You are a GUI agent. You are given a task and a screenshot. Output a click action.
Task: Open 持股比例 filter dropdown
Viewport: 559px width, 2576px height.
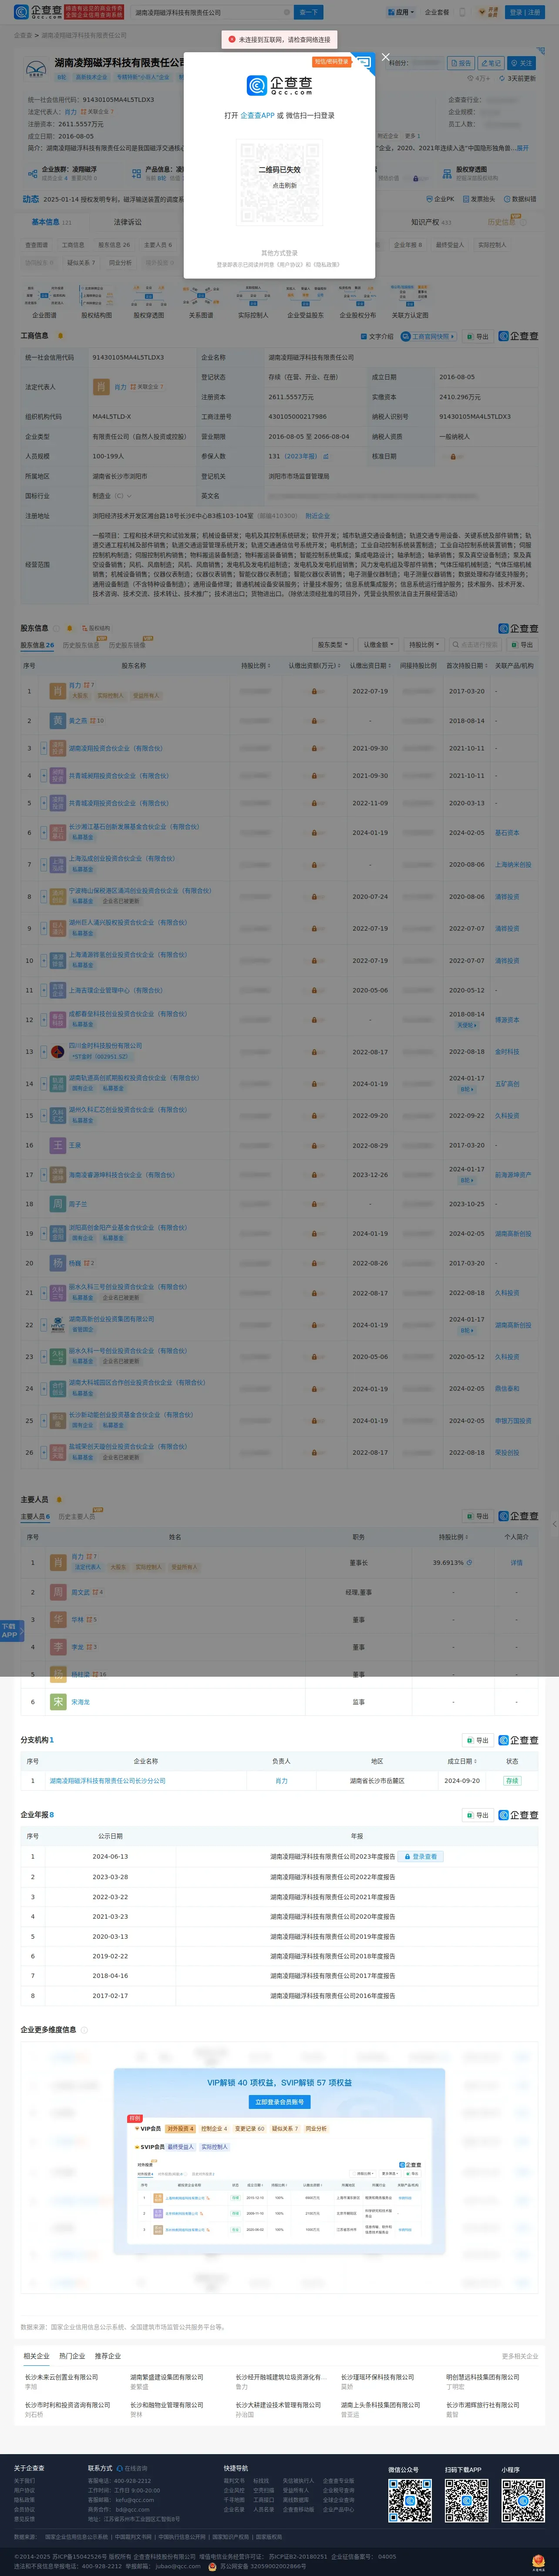(x=424, y=645)
